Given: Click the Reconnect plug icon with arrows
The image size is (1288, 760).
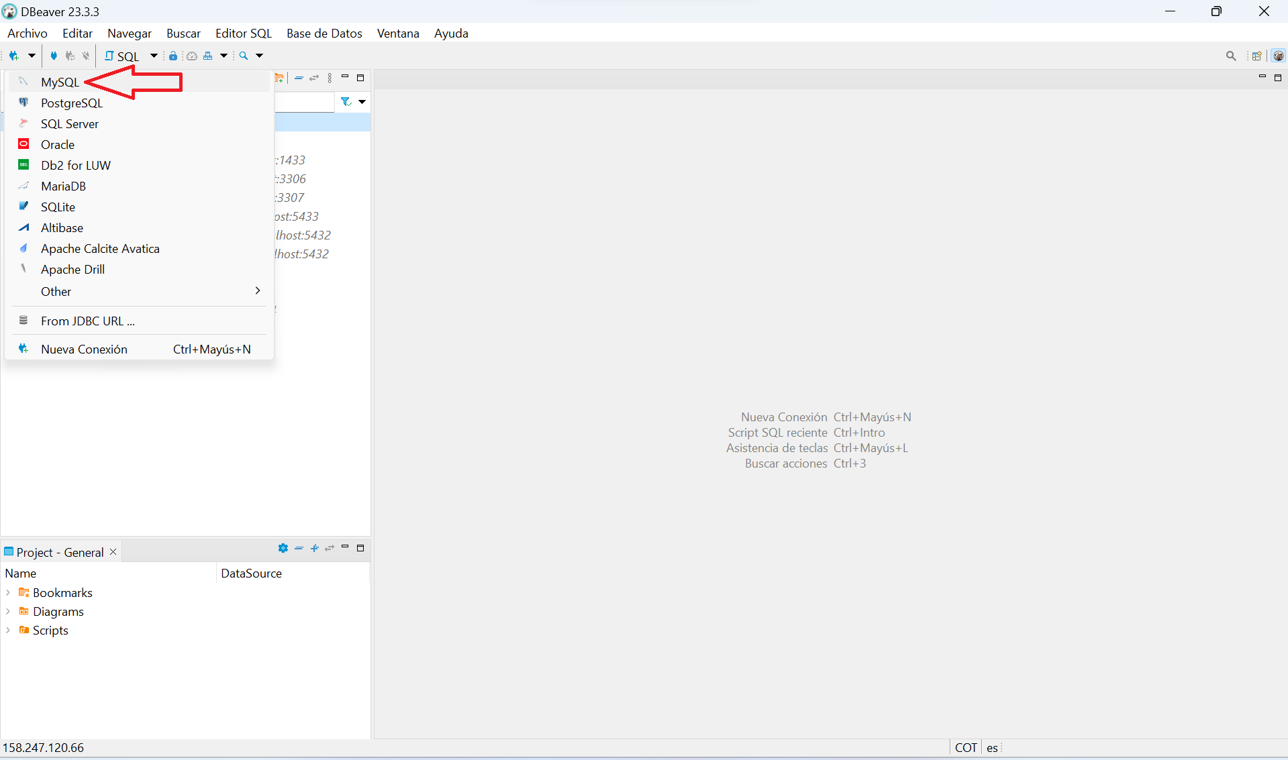Looking at the screenshot, I should [x=70, y=56].
